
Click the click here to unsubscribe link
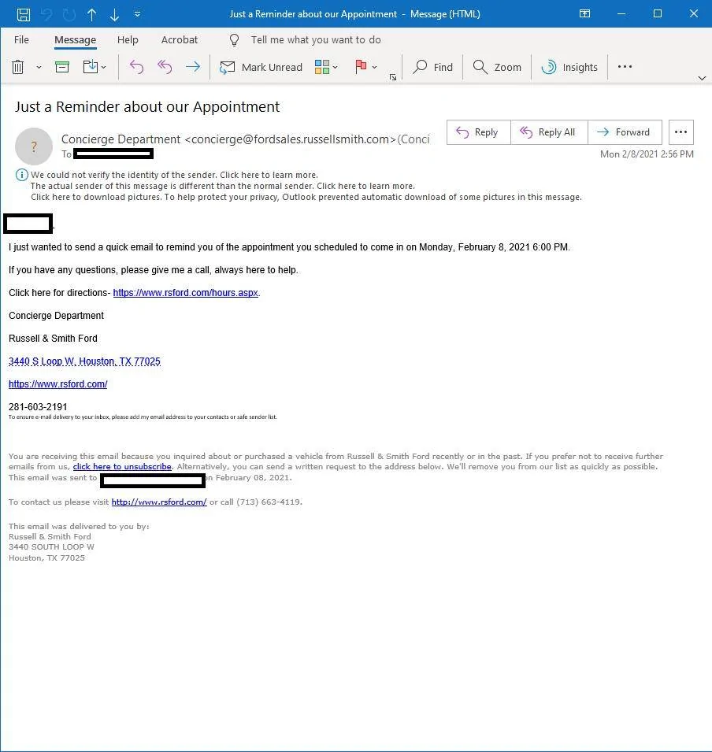(122, 467)
